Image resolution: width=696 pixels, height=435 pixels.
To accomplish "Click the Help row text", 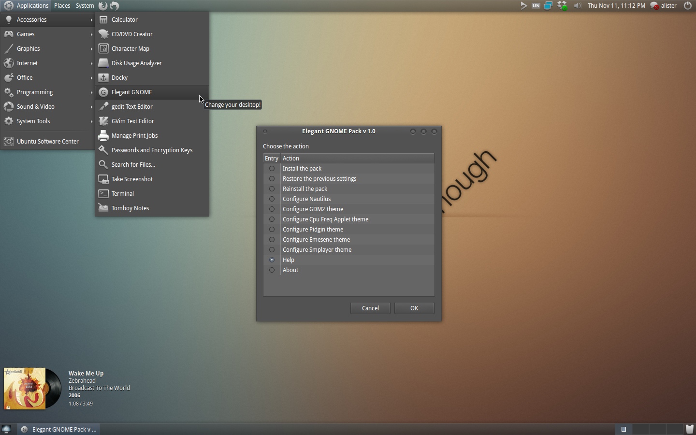I will (289, 260).
